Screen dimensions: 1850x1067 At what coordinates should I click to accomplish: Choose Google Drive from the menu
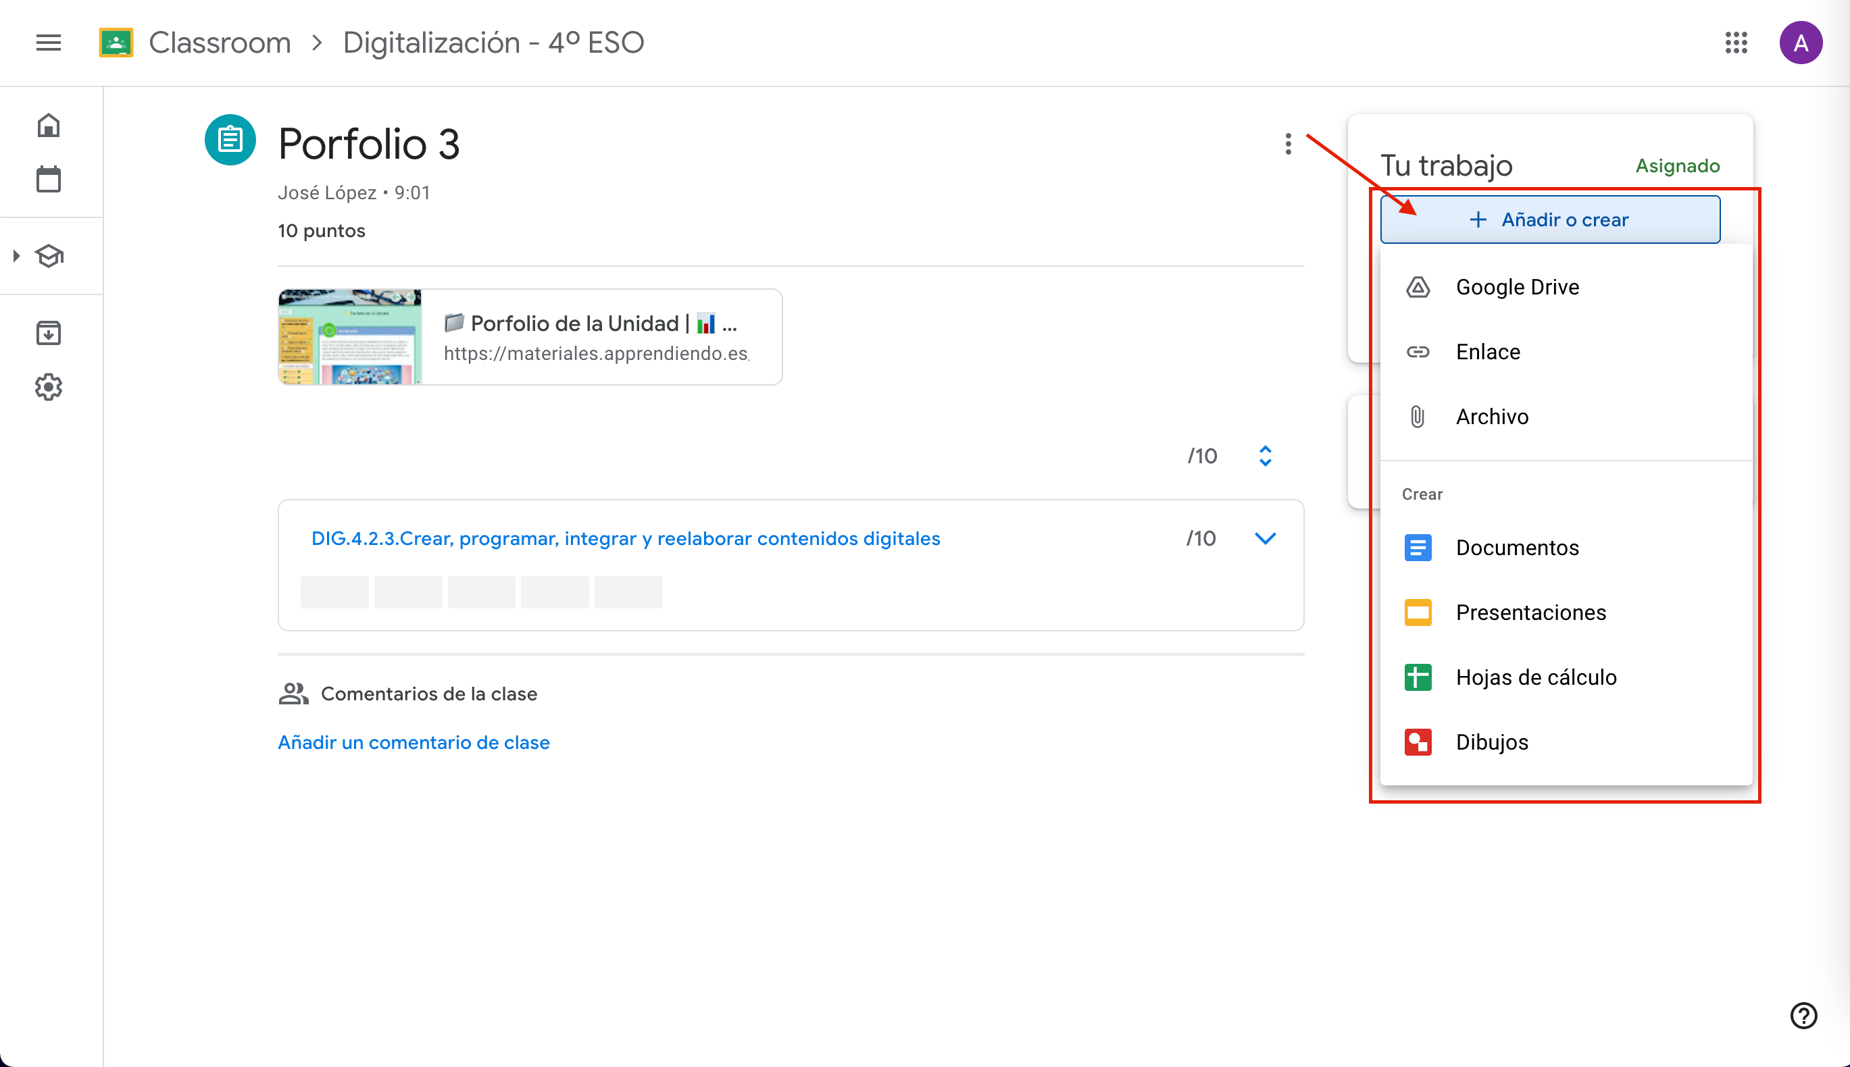click(x=1516, y=287)
